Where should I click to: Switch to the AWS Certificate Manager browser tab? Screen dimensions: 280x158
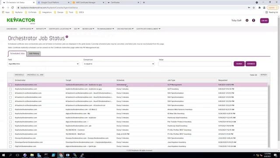tap(88, 3)
